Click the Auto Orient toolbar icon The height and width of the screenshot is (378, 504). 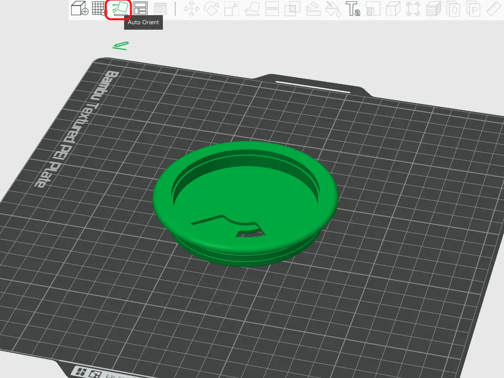[x=119, y=9]
